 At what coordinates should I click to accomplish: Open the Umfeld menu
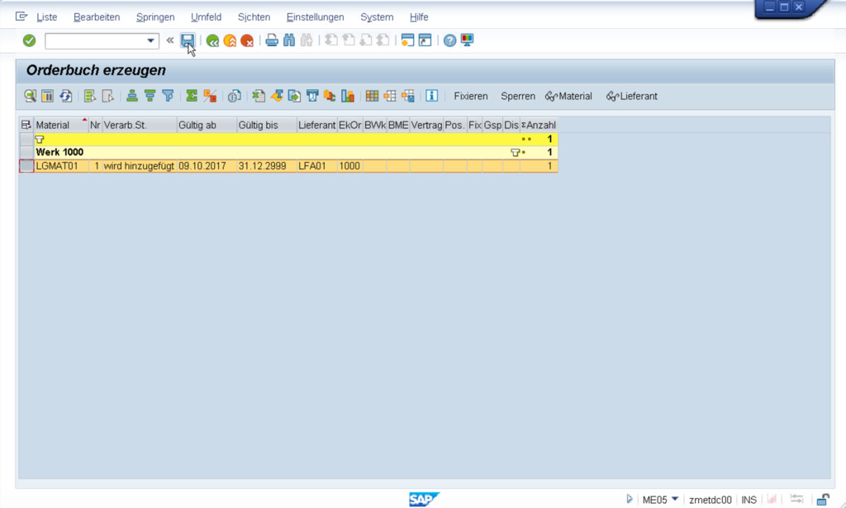tap(206, 17)
